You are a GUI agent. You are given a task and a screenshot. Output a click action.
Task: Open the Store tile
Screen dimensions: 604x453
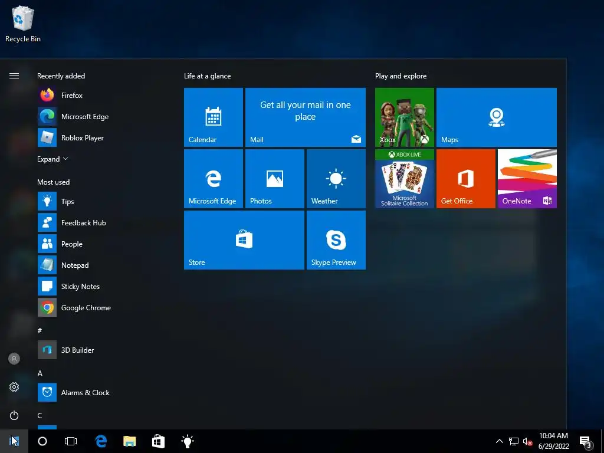click(244, 240)
